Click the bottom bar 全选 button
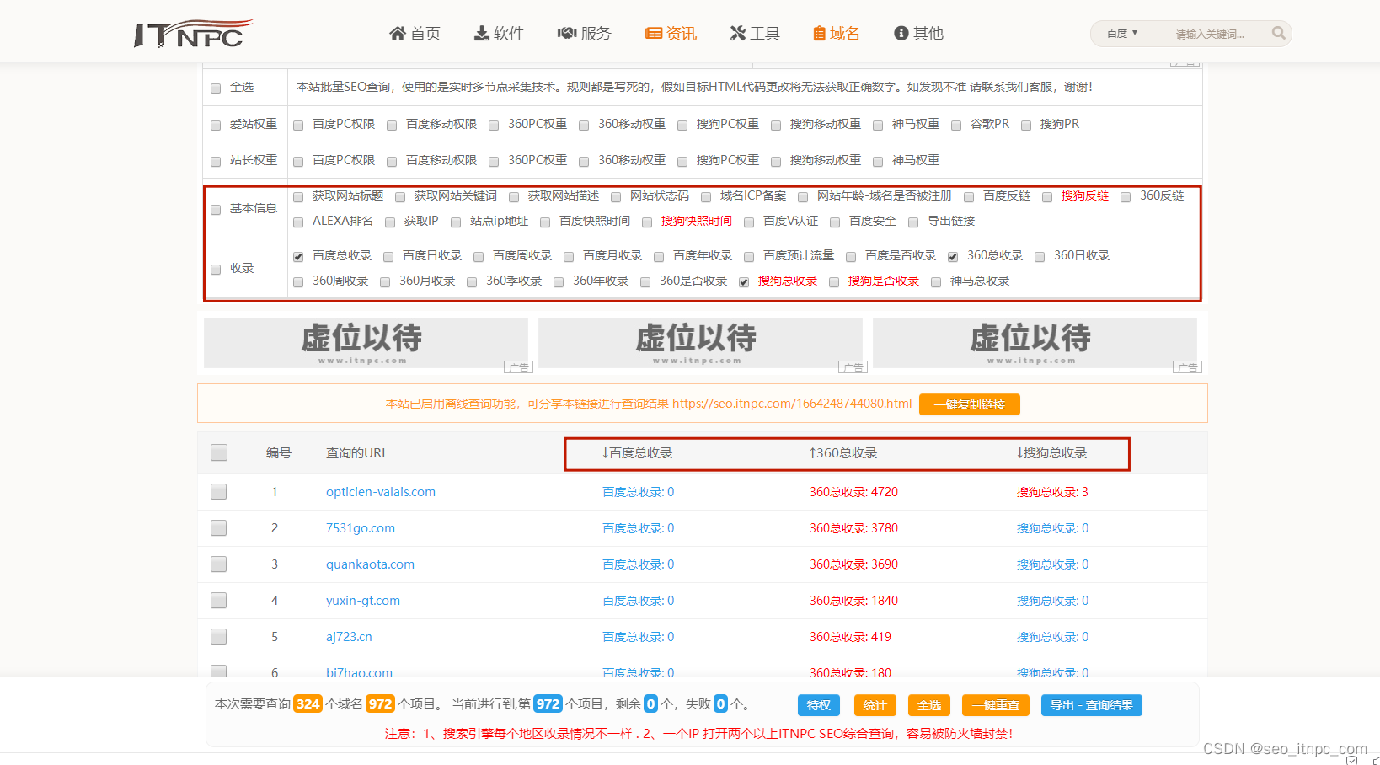1380x765 pixels. pyautogui.click(x=929, y=705)
